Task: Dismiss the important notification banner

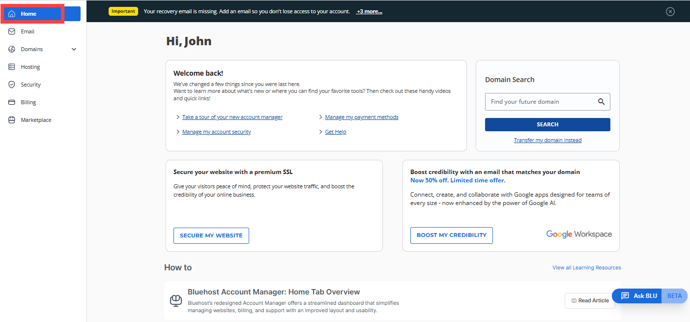Action: pos(670,11)
